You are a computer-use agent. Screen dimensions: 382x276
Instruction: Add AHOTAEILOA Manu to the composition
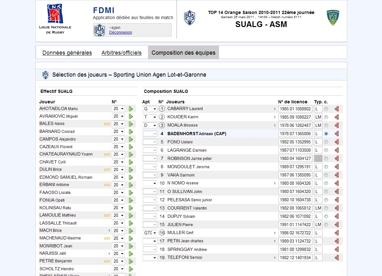(x=131, y=109)
